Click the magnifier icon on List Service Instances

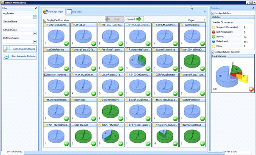[x=7, y=49]
